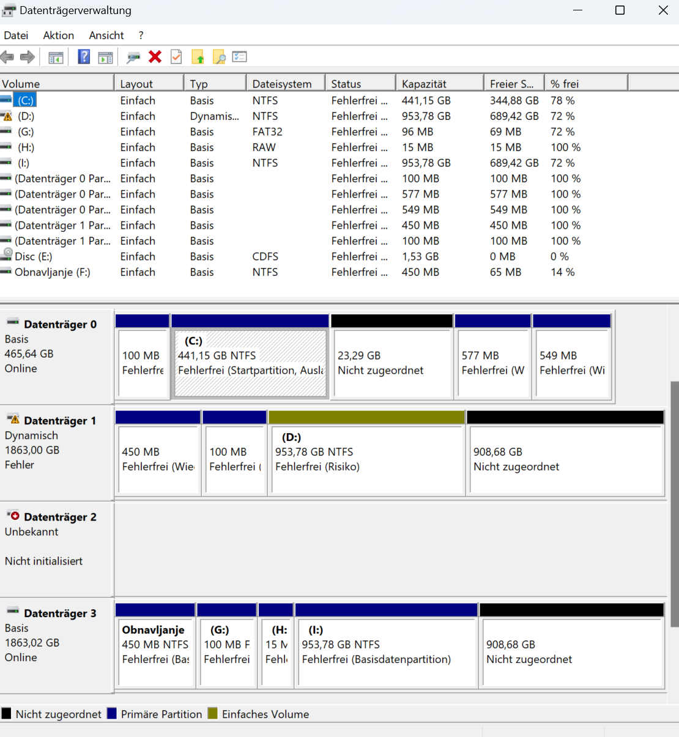Select the 908,68 GB unallocated space on Datenträger 3
This screenshot has height=737, width=679.
[572, 646]
